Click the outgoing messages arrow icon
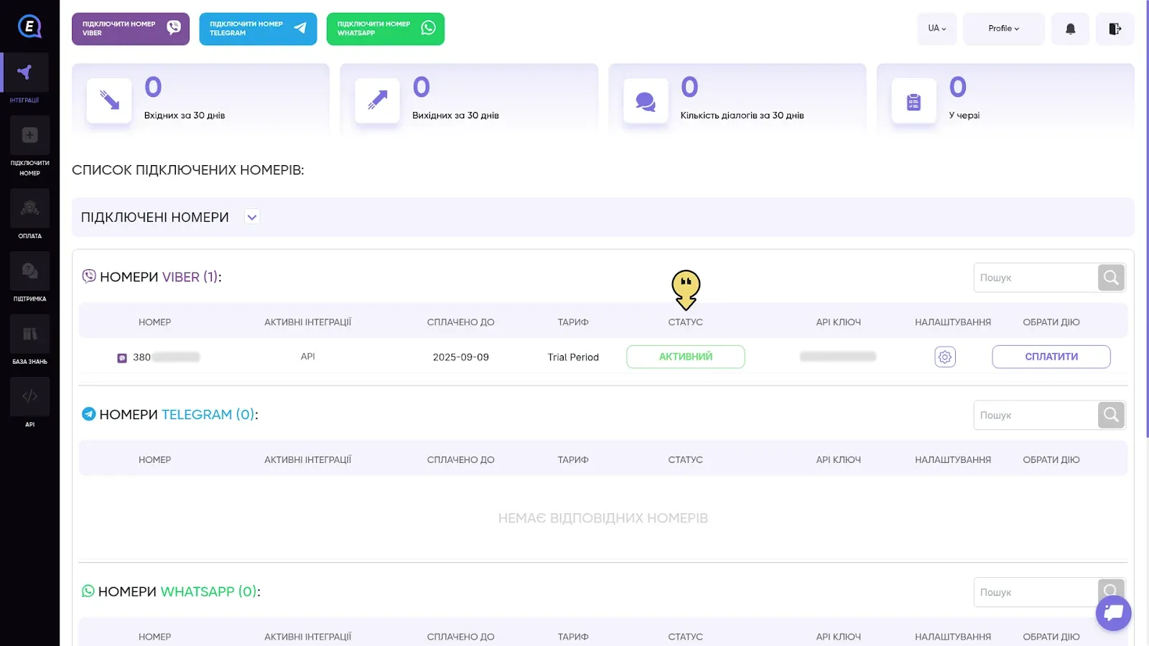Image resolution: width=1149 pixels, height=646 pixels. click(377, 100)
